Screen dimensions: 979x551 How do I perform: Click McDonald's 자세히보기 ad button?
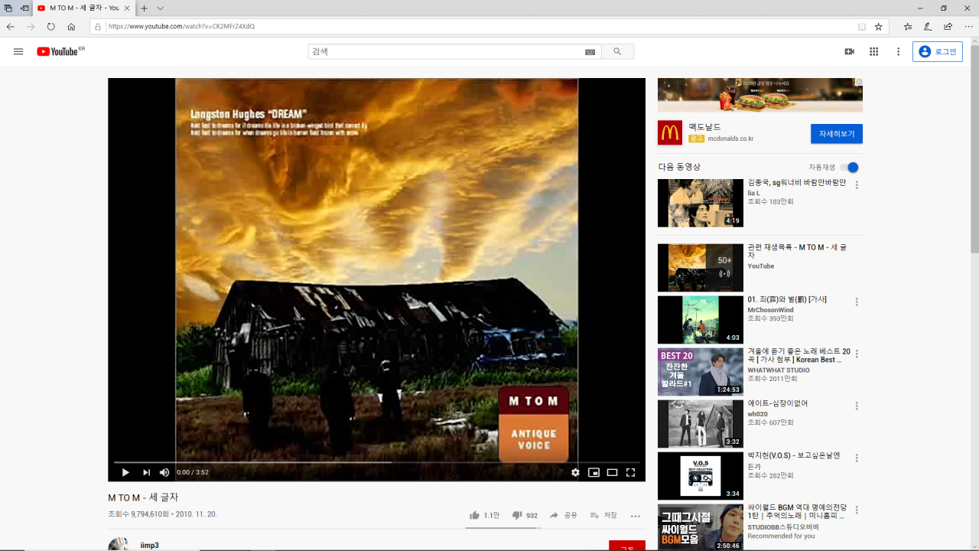click(x=836, y=133)
